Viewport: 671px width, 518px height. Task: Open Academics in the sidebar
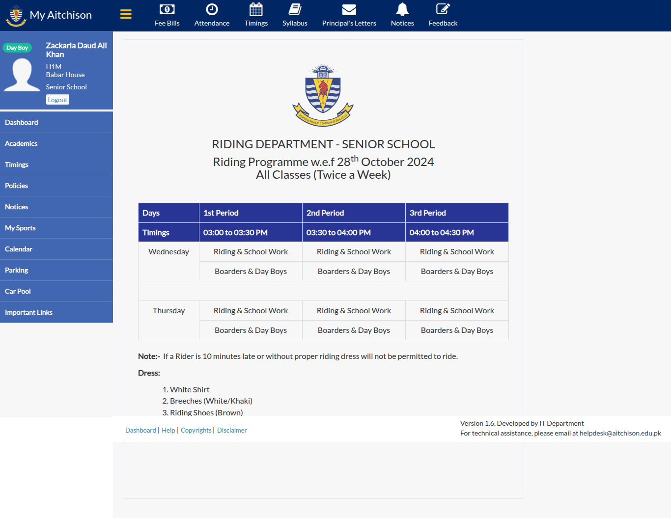[56, 143]
